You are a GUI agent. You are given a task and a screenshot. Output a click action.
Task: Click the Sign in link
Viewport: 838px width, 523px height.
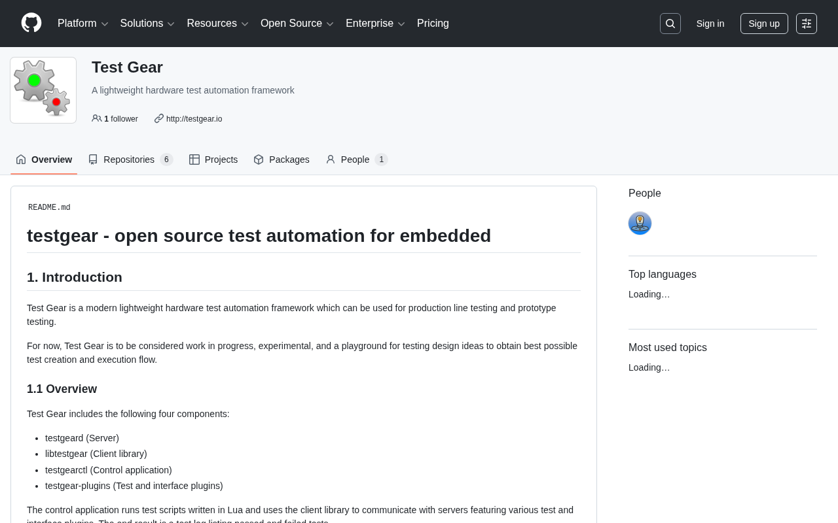[x=710, y=24]
